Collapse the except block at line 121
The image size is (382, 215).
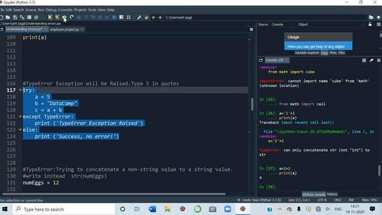click(20, 116)
